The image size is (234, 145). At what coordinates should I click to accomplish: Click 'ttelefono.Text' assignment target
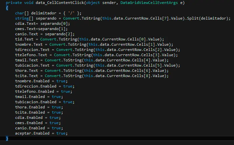point(31,55)
